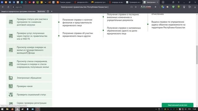Screen dimensions: 198x111
Task: Click the browser back arrow
Action: point(3,7)
